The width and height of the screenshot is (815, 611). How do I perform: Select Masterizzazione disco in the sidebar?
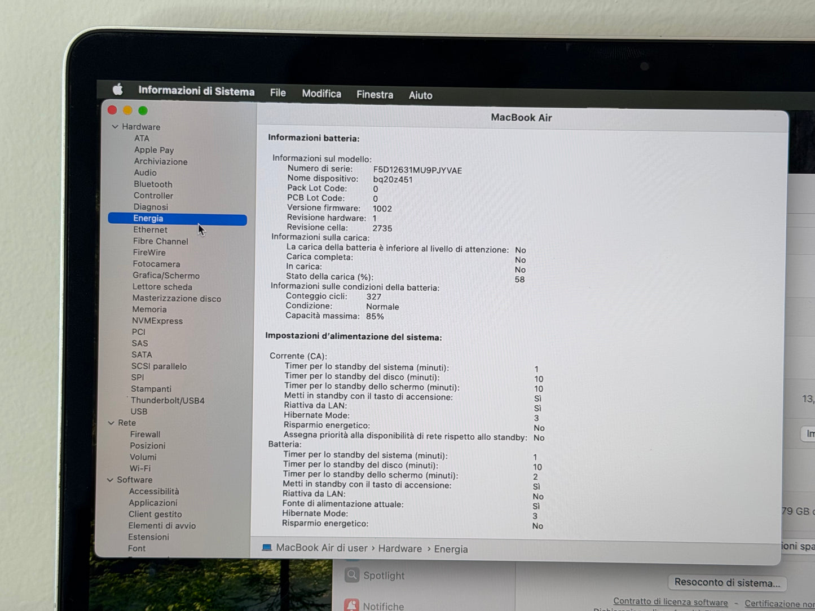[177, 299]
